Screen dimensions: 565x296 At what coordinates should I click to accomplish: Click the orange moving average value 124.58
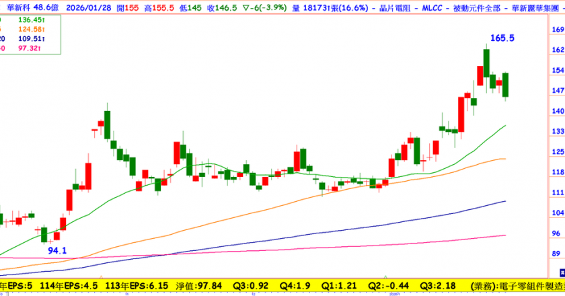[x=32, y=29]
